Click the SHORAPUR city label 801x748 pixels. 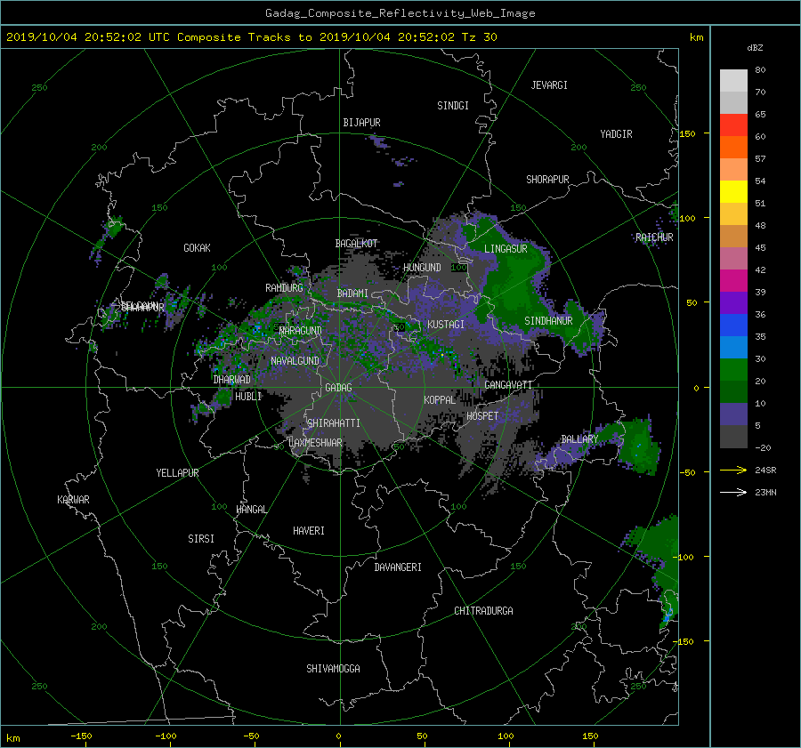(x=547, y=180)
